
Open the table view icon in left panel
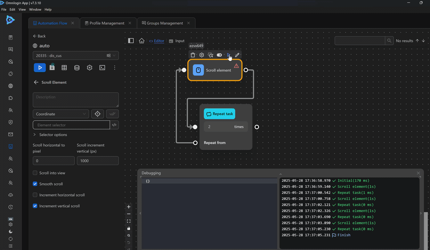pos(64,68)
